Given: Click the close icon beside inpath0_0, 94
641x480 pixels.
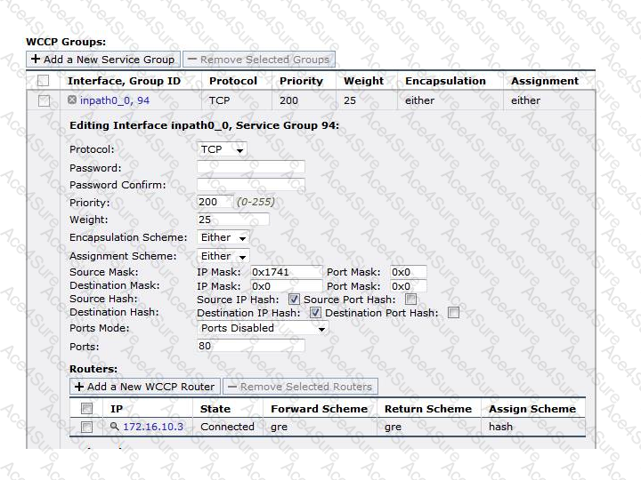Looking at the screenshot, I should point(72,100).
